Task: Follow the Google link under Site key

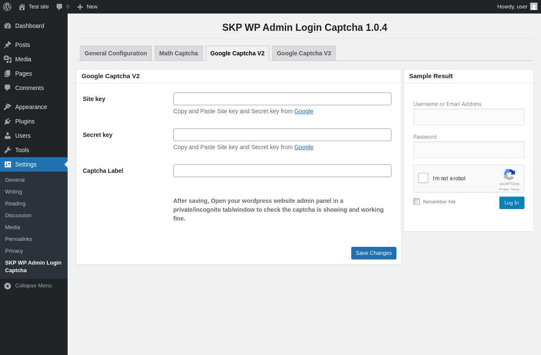Action: click(304, 111)
